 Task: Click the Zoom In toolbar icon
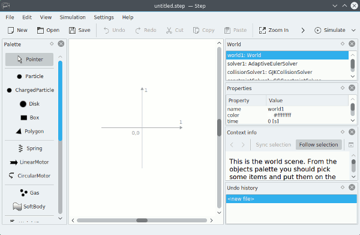click(x=262, y=30)
